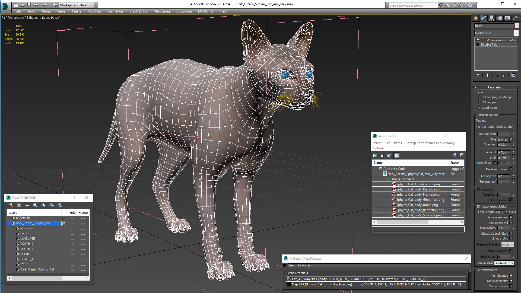Open the Paths menu in Asset Tracking
Screen dimensions: 521x293
tap(398, 143)
